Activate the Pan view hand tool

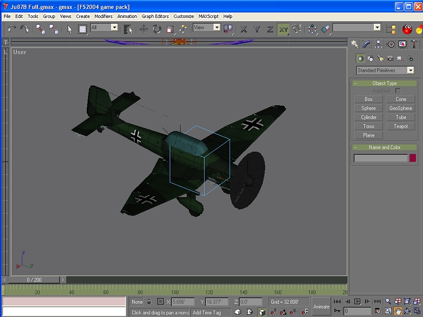click(x=398, y=311)
